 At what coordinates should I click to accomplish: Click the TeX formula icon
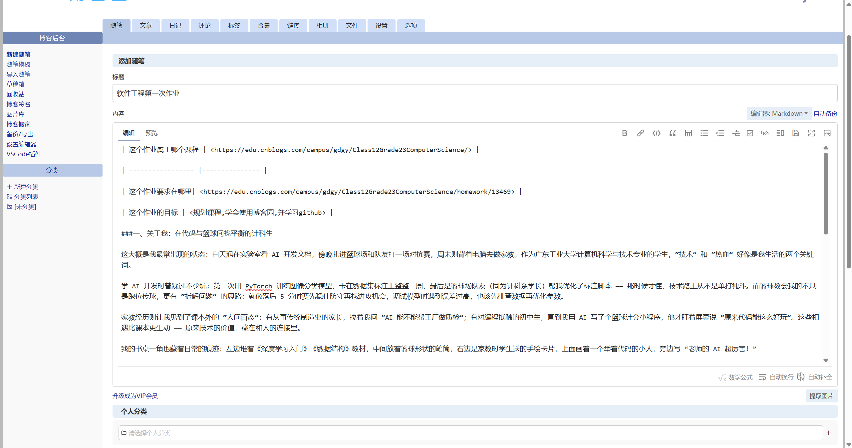pos(764,133)
